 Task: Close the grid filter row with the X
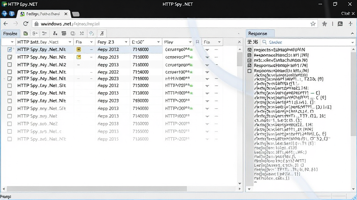[239, 42]
